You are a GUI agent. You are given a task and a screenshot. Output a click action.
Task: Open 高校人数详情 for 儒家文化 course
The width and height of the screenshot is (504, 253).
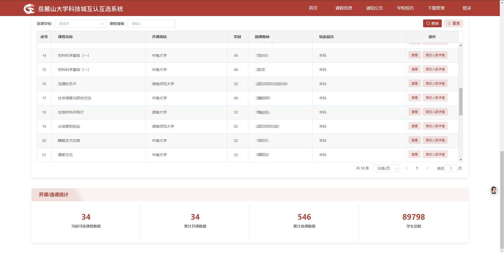coord(435,154)
